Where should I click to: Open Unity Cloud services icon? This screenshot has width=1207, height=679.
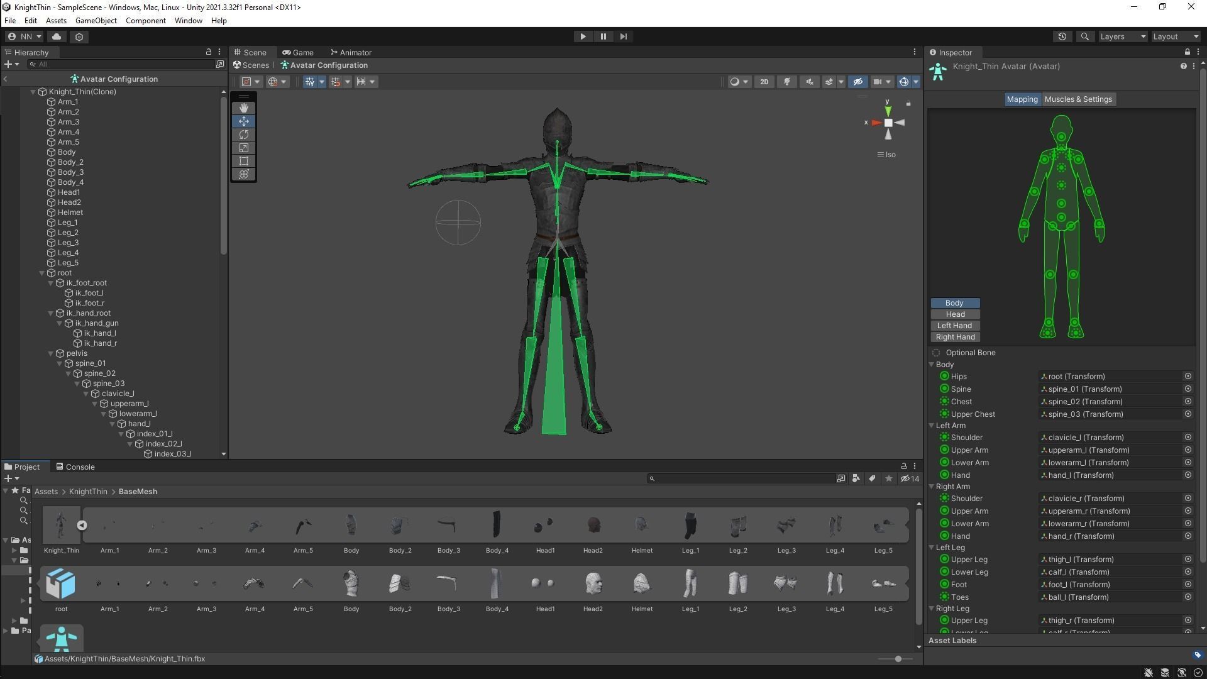point(57,36)
